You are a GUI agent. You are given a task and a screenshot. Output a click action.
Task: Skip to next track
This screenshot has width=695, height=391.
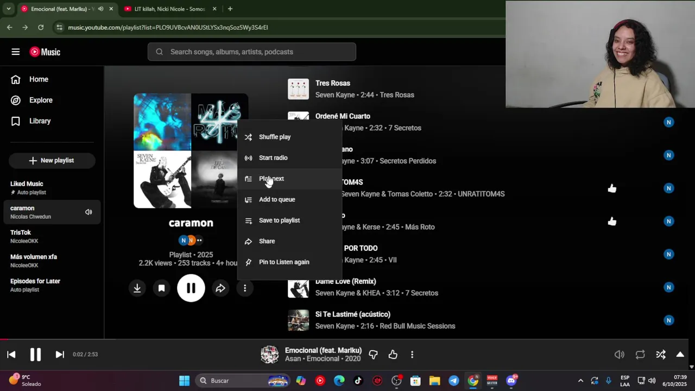[60, 355]
